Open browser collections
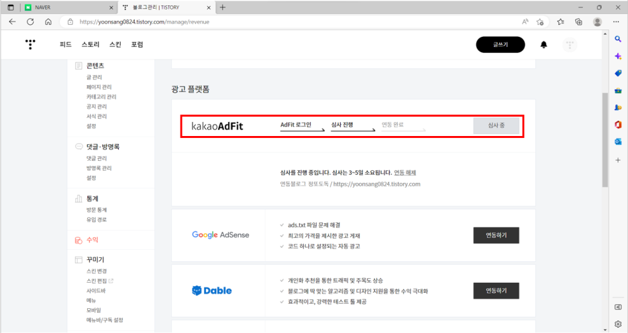Screen dimensions: 628x333 coord(579,22)
